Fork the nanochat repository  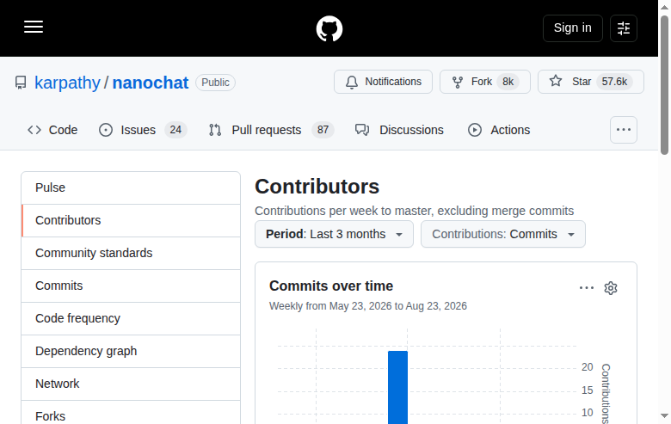[x=485, y=82]
